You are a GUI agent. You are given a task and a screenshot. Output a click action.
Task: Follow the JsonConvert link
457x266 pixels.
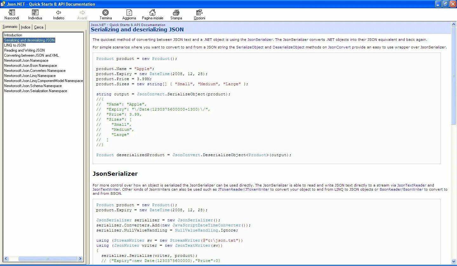click(339, 47)
